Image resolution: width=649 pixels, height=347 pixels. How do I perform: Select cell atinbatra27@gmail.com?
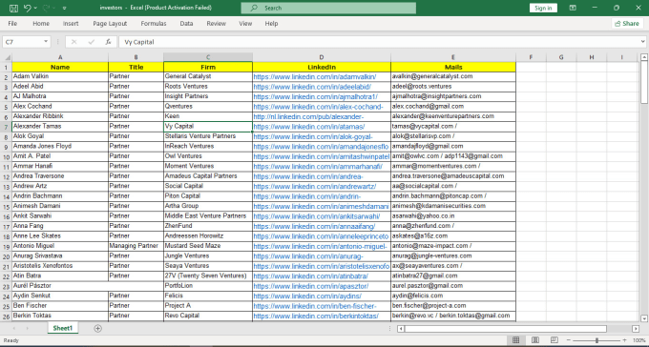pyautogui.click(x=453, y=276)
